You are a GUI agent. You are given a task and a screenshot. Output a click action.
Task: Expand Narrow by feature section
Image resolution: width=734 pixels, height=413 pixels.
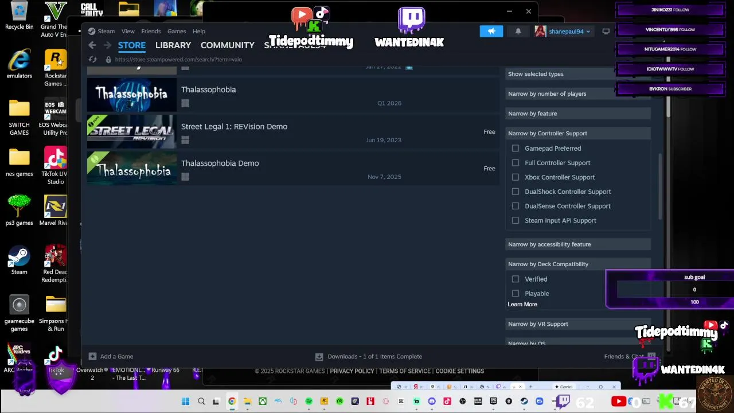578,114
